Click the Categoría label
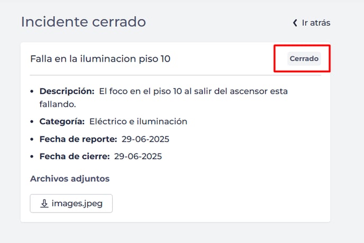The image size is (364, 243). (x=62, y=121)
